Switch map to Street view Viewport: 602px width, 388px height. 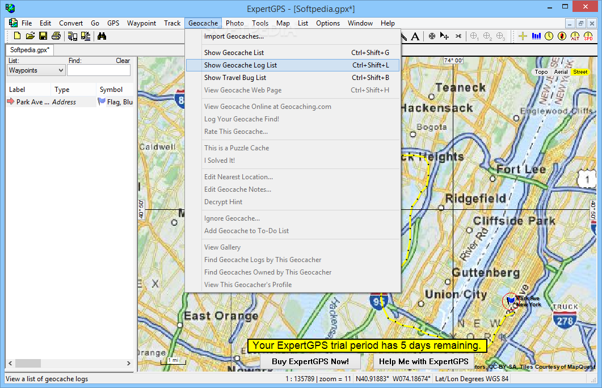[580, 72]
